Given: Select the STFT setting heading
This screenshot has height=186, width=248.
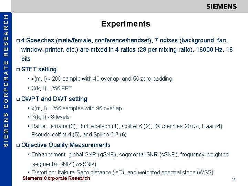Looking at the screenshot, I should click(x=39, y=69).
